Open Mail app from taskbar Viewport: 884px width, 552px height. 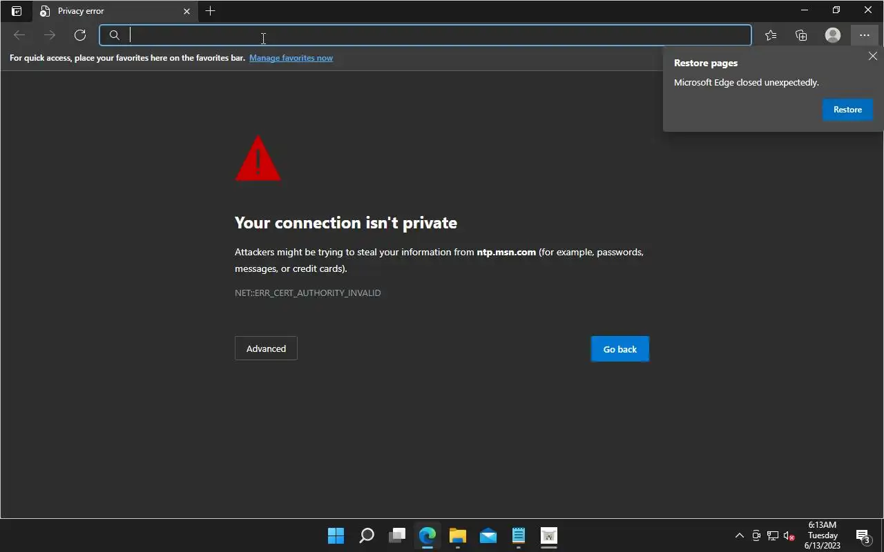pyautogui.click(x=488, y=535)
